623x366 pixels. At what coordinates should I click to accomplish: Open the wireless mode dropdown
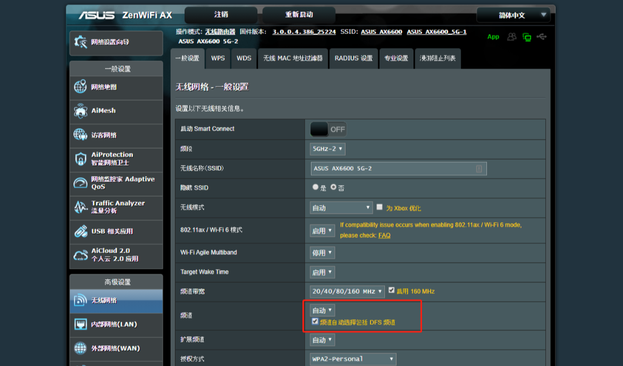(x=341, y=208)
